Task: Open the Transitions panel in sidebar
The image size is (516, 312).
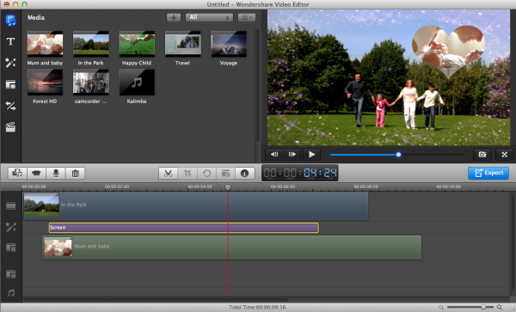Action: click(10, 106)
